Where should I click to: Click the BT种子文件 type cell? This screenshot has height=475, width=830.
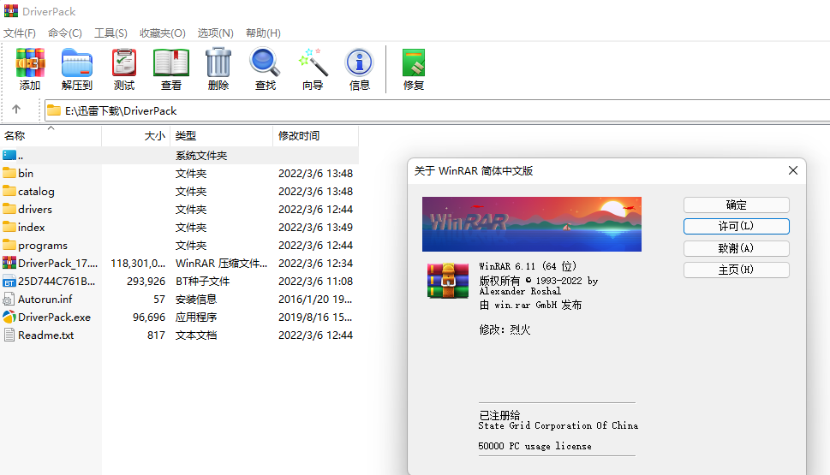(203, 282)
